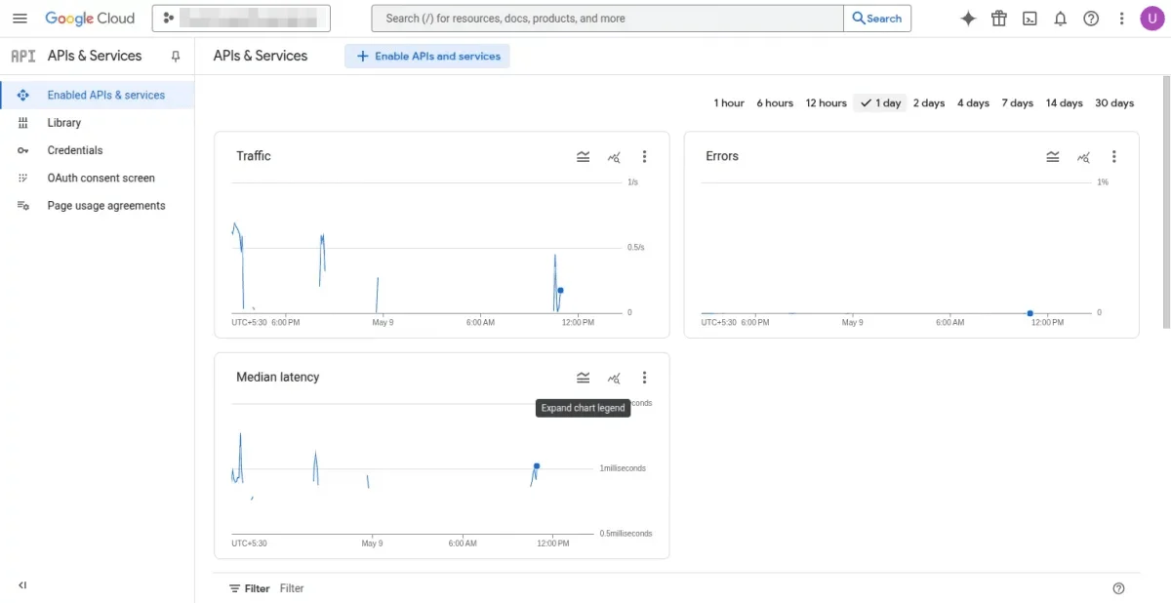The width and height of the screenshot is (1171, 603).
Task: Open the navigation hamburger menu
Action: 20,18
